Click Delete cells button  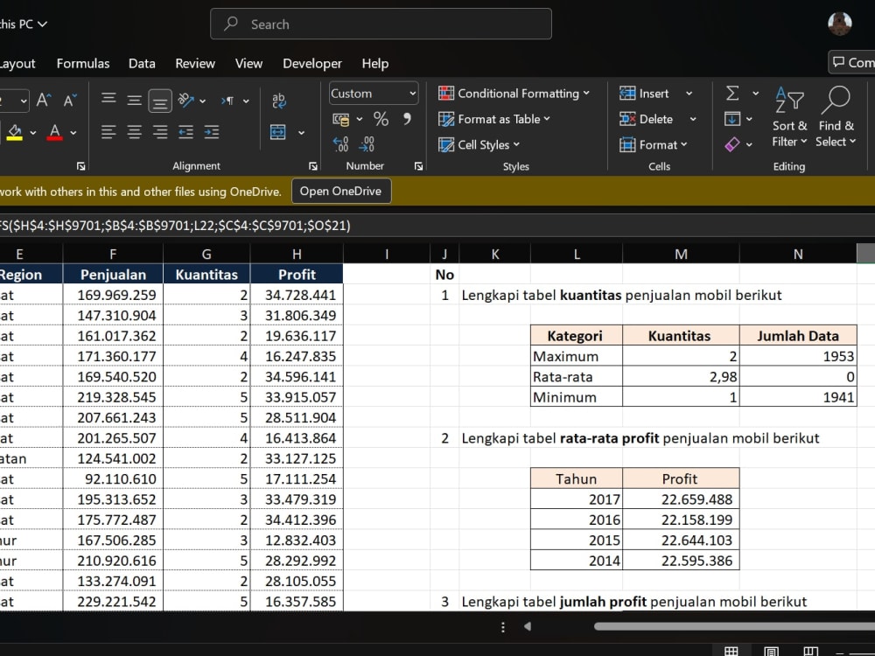(647, 119)
